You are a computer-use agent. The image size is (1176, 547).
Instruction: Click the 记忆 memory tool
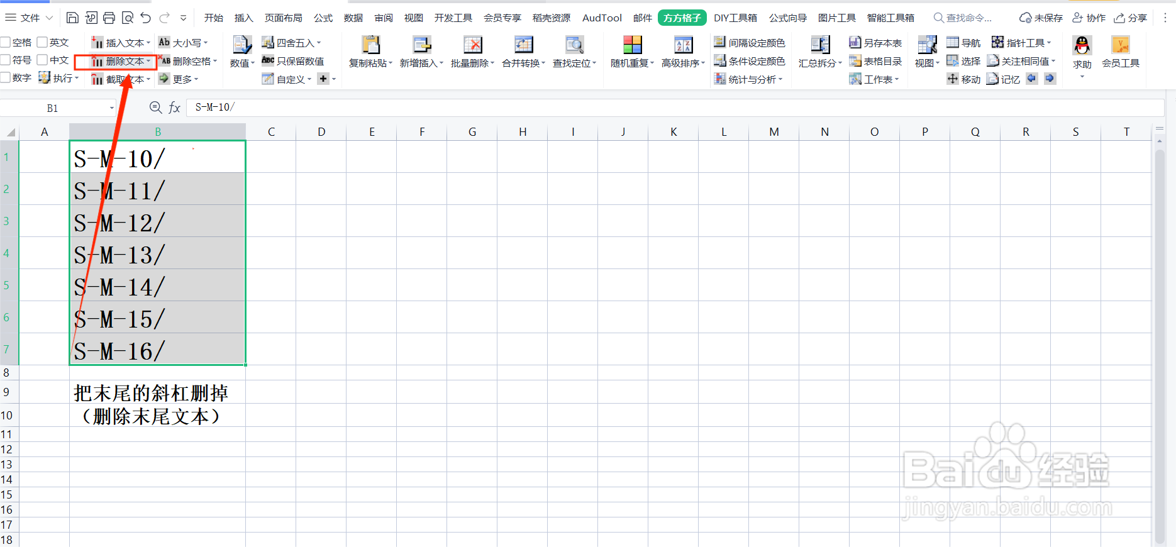[x=1003, y=79]
